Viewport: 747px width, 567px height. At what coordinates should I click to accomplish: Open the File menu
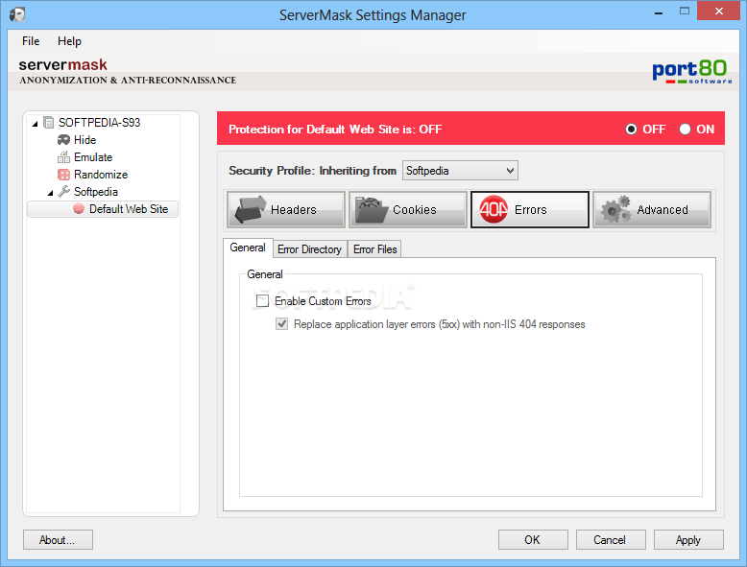click(31, 41)
